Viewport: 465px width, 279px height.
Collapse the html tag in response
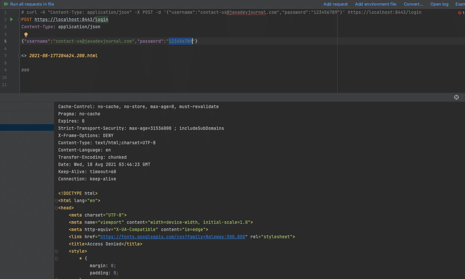tap(56, 201)
